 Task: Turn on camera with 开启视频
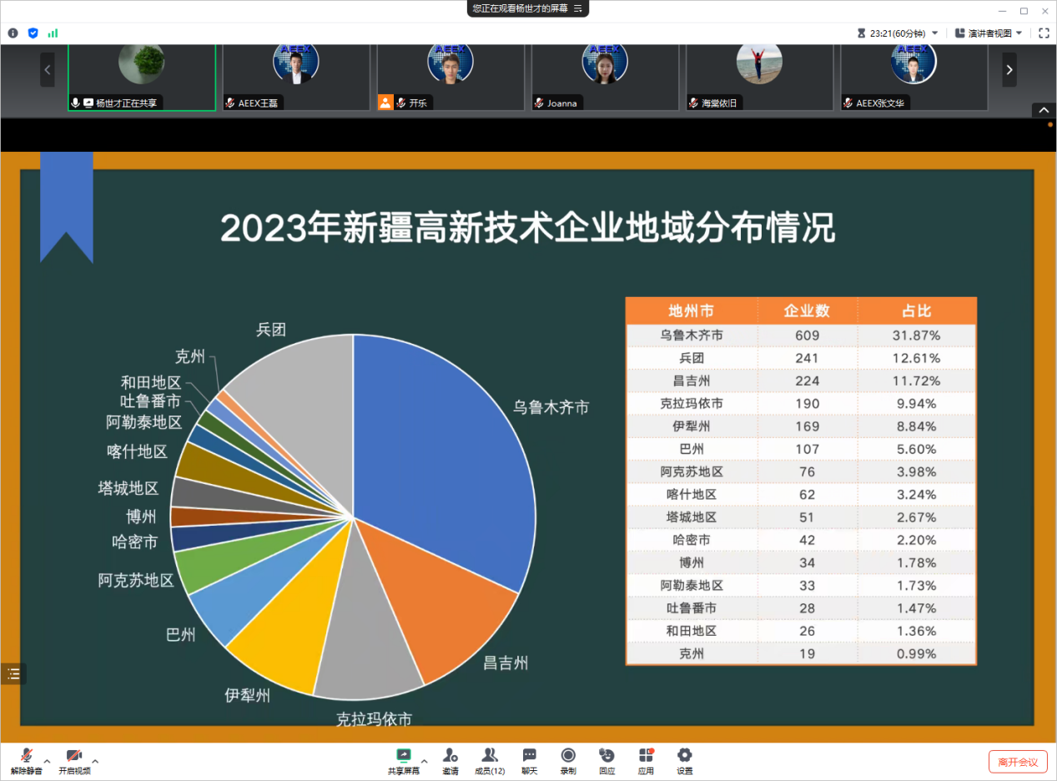pos(73,760)
